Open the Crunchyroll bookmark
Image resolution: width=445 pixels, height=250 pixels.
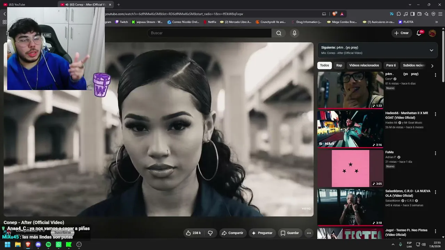click(x=270, y=22)
